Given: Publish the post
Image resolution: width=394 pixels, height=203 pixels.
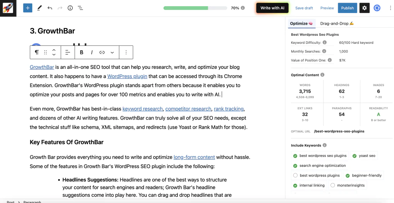Looking at the screenshot, I should (x=347, y=8).
